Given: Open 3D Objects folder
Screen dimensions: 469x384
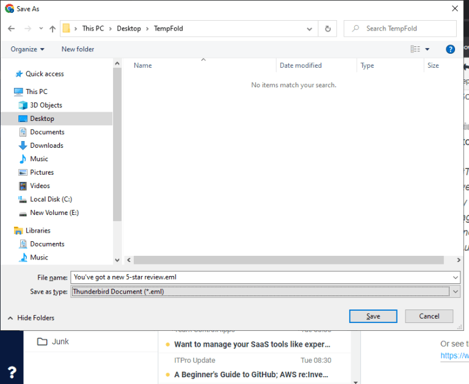Looking at the screenshot, I should tap(46, 105).
